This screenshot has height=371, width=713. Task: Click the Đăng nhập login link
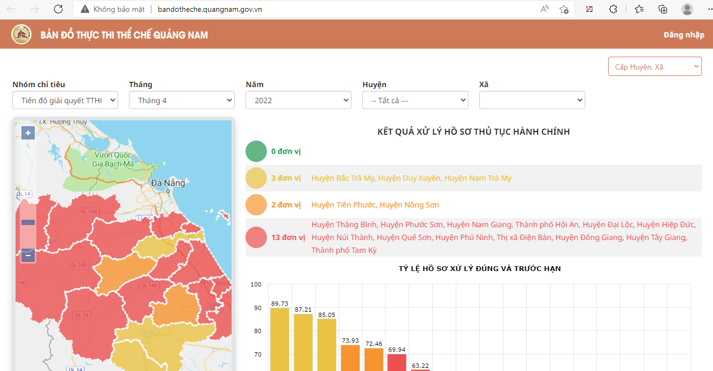click(684, 35)
